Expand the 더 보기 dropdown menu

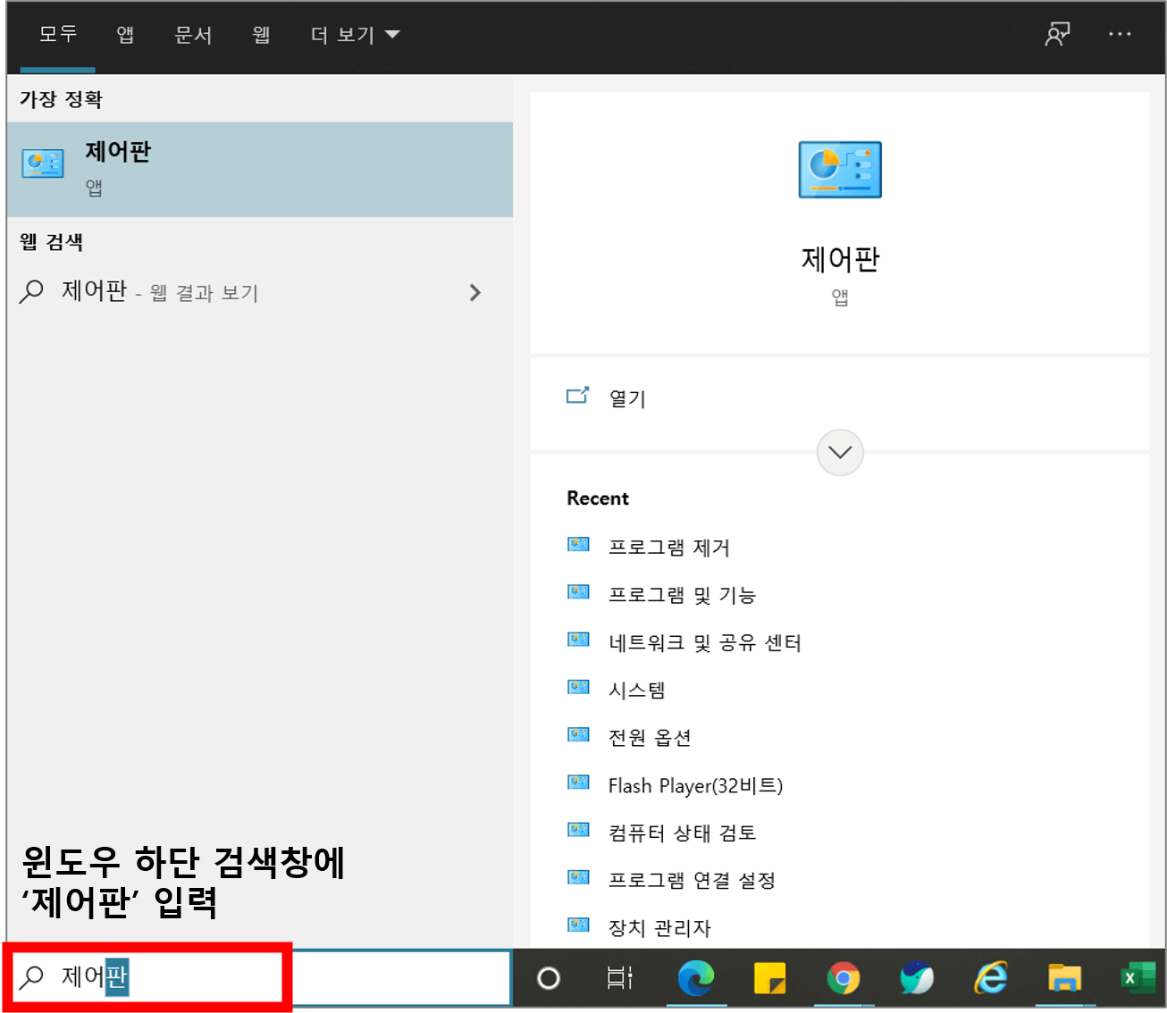click(354, 34)
